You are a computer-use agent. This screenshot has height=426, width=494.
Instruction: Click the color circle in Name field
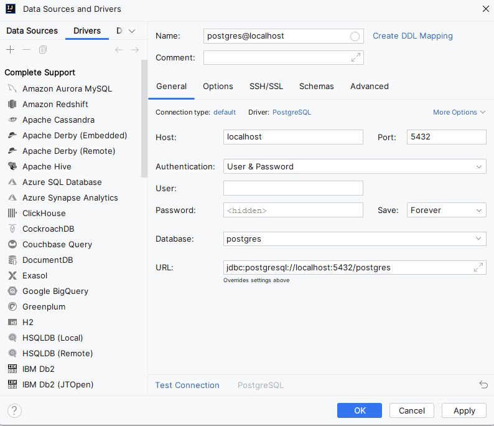355,37
